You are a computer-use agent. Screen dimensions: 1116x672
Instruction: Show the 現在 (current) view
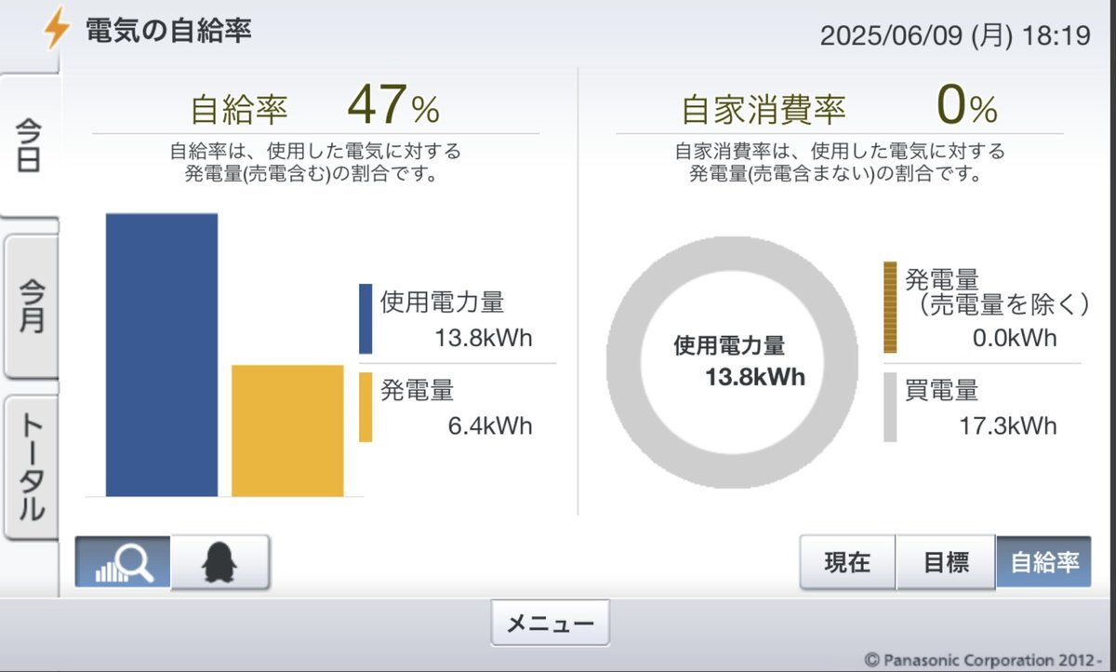(x=847, y=562)
